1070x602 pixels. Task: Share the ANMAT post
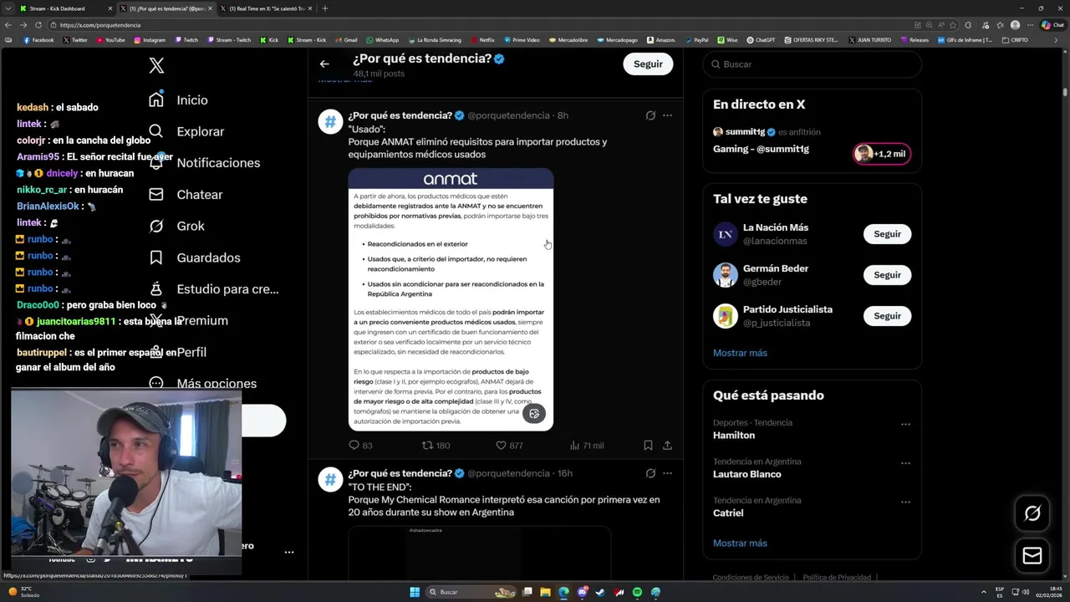[x=667, y=446]
